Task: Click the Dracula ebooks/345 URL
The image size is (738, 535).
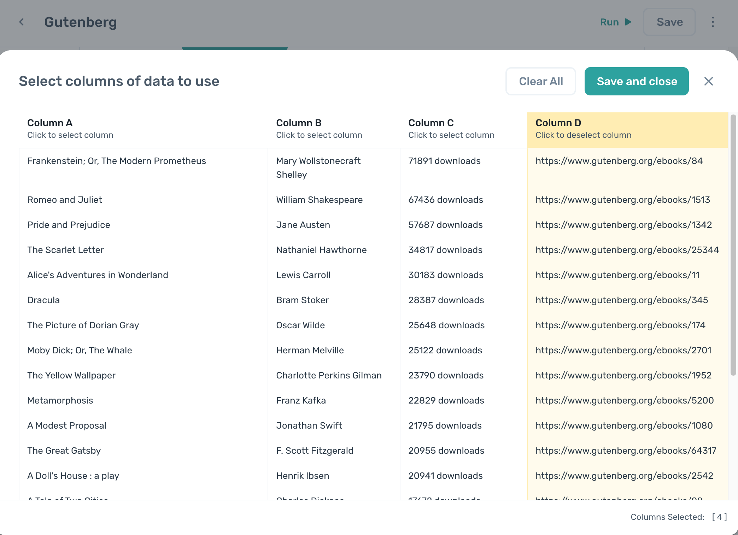Action: click(x=622, y=300)
